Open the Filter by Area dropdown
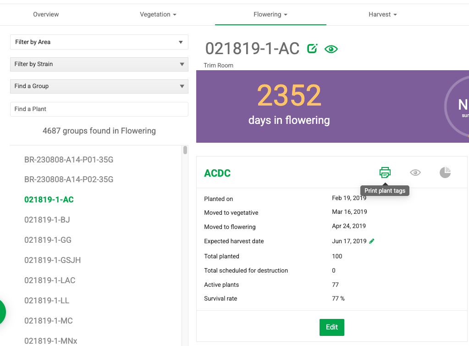 point(99,42)
